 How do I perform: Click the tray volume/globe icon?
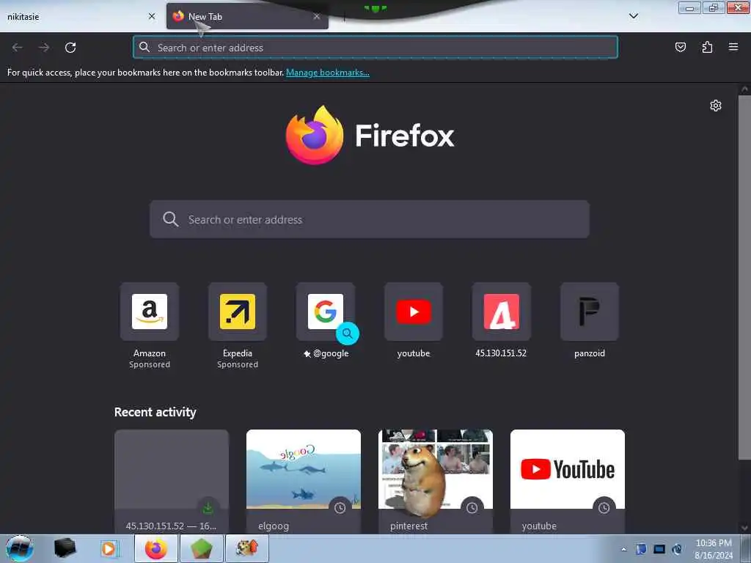pos(677,549)
